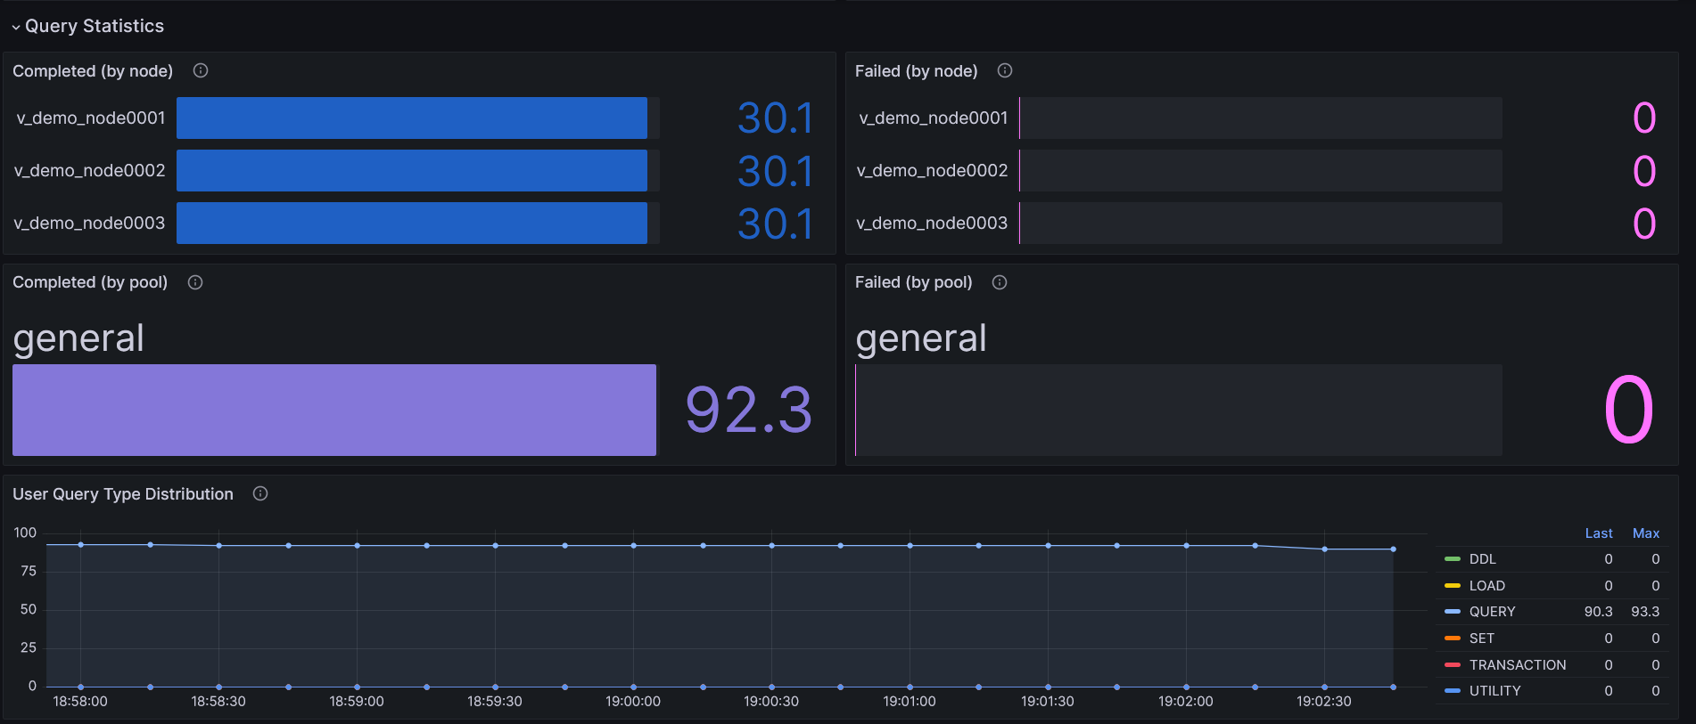The height and width of the screenshot is (724, 1696).
Task: Sort legend by Max column
Action: [1645, 533]
